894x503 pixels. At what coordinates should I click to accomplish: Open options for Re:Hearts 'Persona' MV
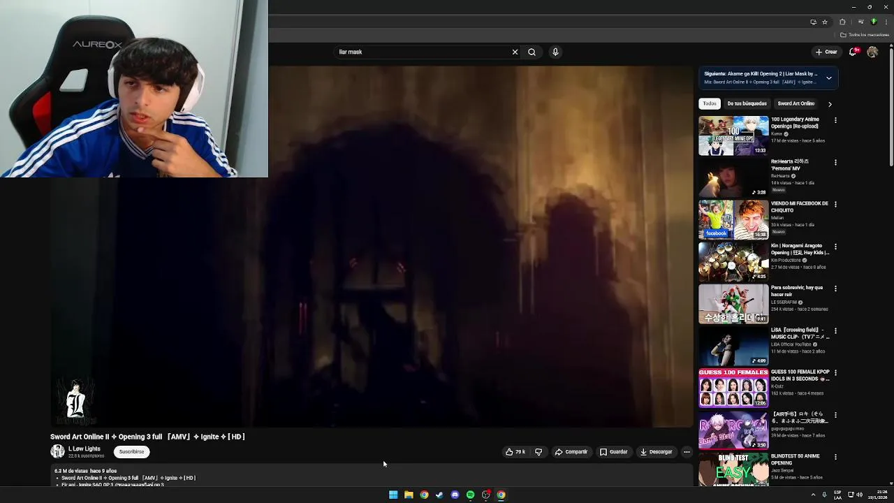pos(835,162)
